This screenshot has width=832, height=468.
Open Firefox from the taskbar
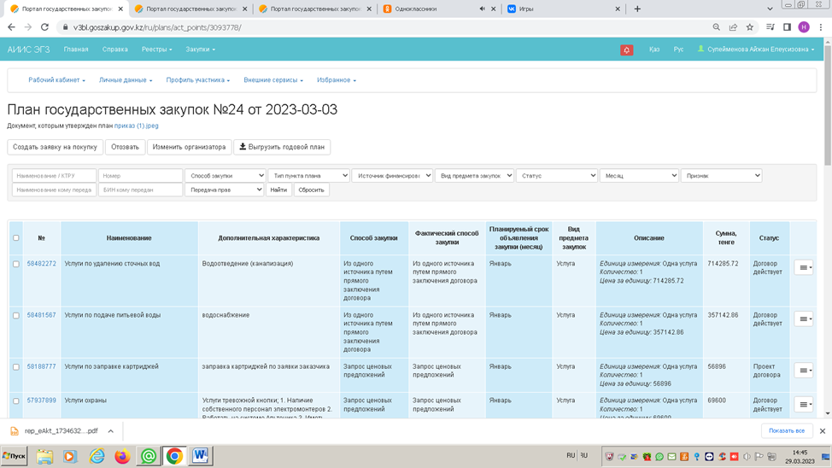tap(122, 456)
